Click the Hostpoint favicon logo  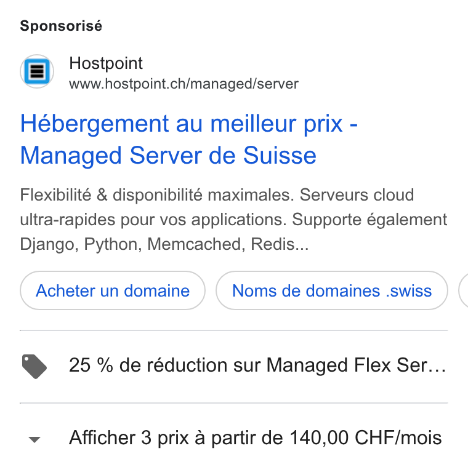tap(37, 71)
